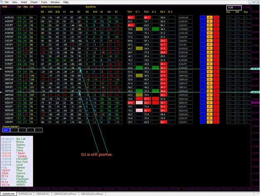This screenshot has width=260, height=196.
Task: Click the USDJPY label in the PAIR column
Action: [x=9, y=122]
